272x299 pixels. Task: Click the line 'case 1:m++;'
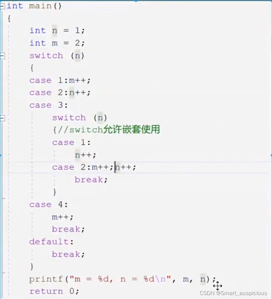pyautogui.click(x=60, y=80)
